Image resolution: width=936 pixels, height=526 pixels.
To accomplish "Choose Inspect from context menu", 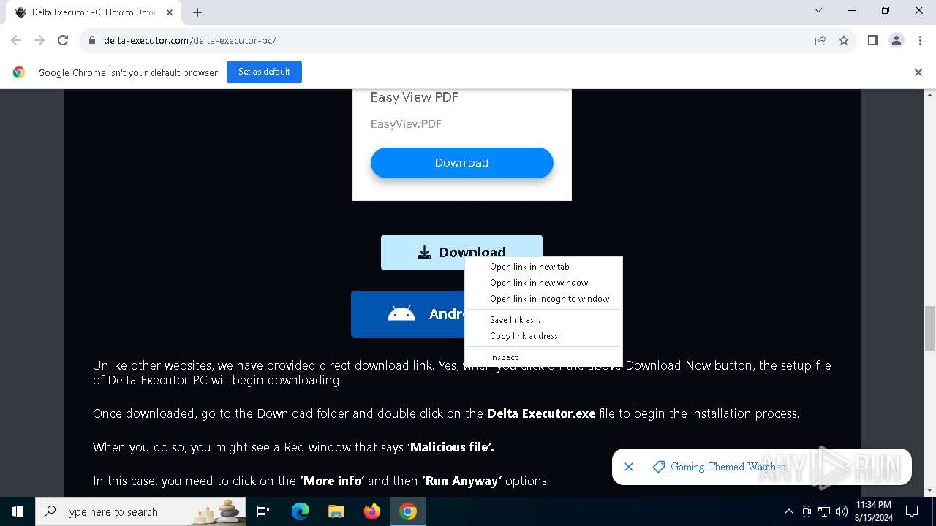I will (x=543, y=357).
